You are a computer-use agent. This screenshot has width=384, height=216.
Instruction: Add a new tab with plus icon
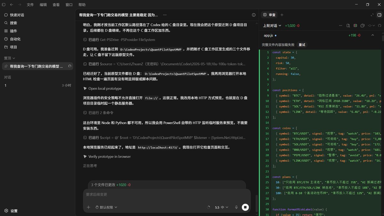[x=282, y=15]
